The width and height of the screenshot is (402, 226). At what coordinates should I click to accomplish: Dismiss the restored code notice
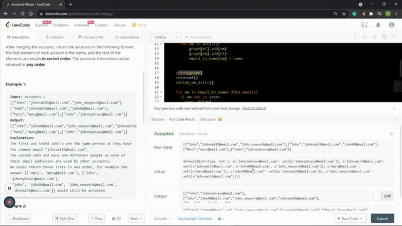(394, 109)
